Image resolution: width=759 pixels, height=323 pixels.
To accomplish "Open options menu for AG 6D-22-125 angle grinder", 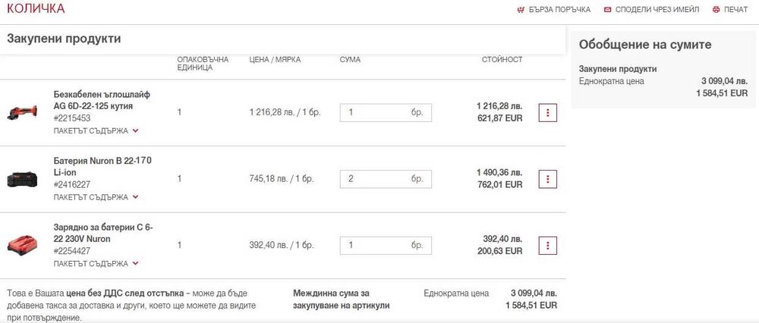I will pos(547,112).
